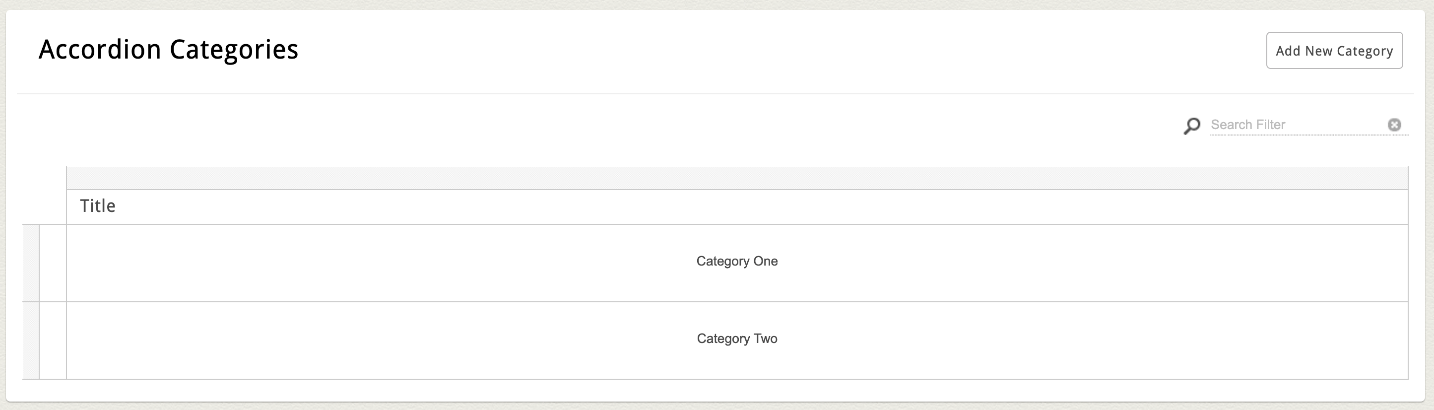The image size is (1434, 410).
Task: Click the magnifying glass search icon
Action: click(1191, 126)
